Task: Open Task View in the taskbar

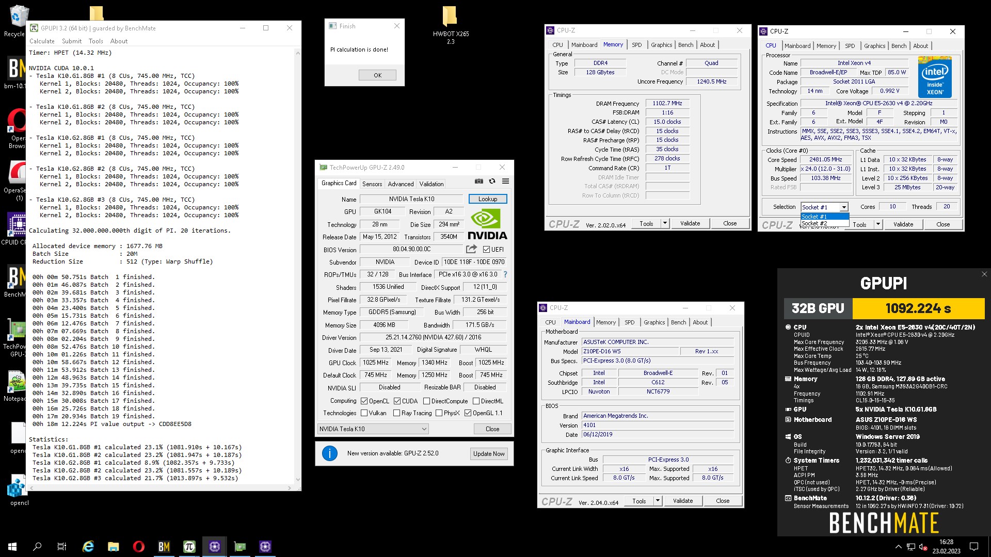Action: pos(62,547)
